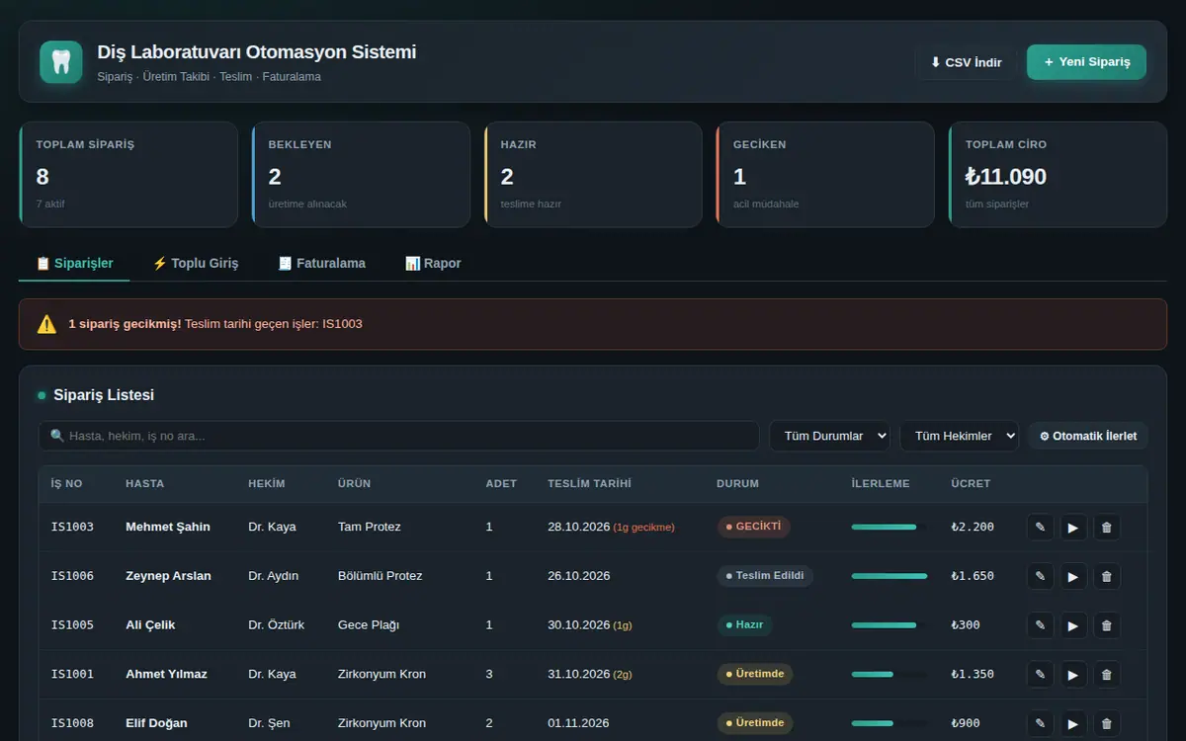Image resolution: width=1186 pixels, height=741 pixels.
Task: Edit Ahmet Yılmaz's order IS1001
Action: [x=1040, y=674]
